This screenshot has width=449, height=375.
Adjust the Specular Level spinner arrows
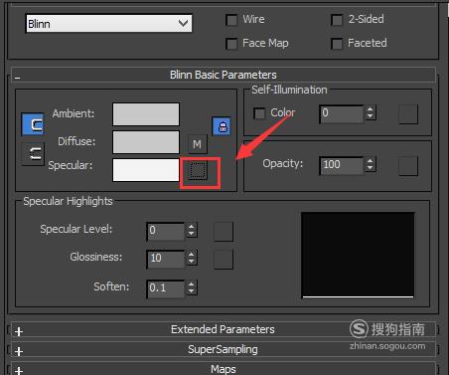192,231
